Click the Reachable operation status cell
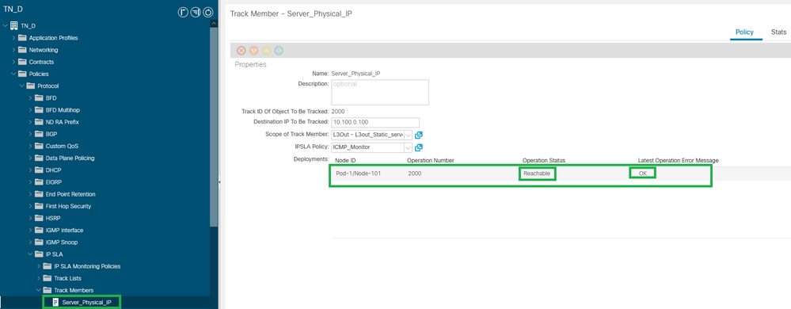 click(537, 174)
